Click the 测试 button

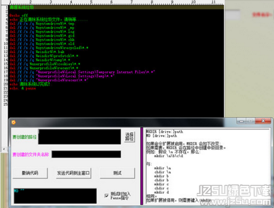(117, 173)
